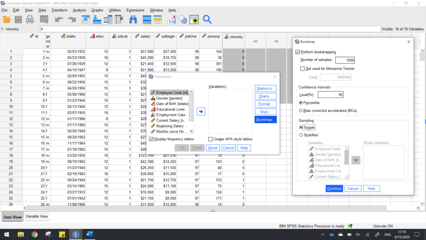Open the Charts options in Frequencies
The image size is (426, 240).
[x=265, y=96]
